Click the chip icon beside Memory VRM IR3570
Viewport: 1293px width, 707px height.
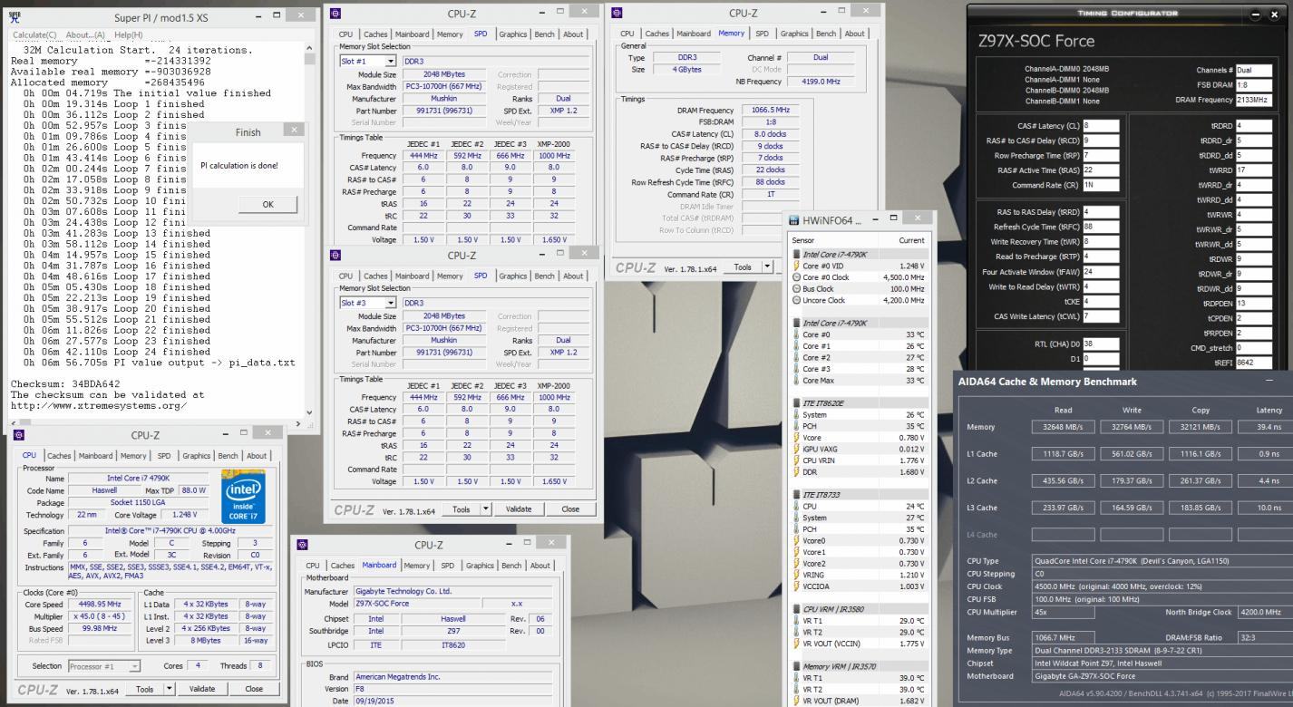pos(796,666)
